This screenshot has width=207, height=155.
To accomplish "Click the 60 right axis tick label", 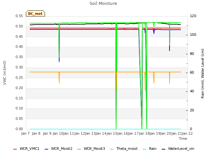I will 192,72.
